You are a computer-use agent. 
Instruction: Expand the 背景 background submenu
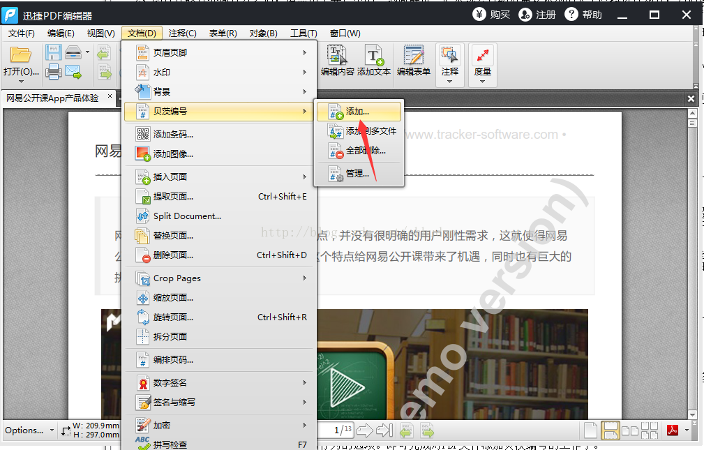220,91
